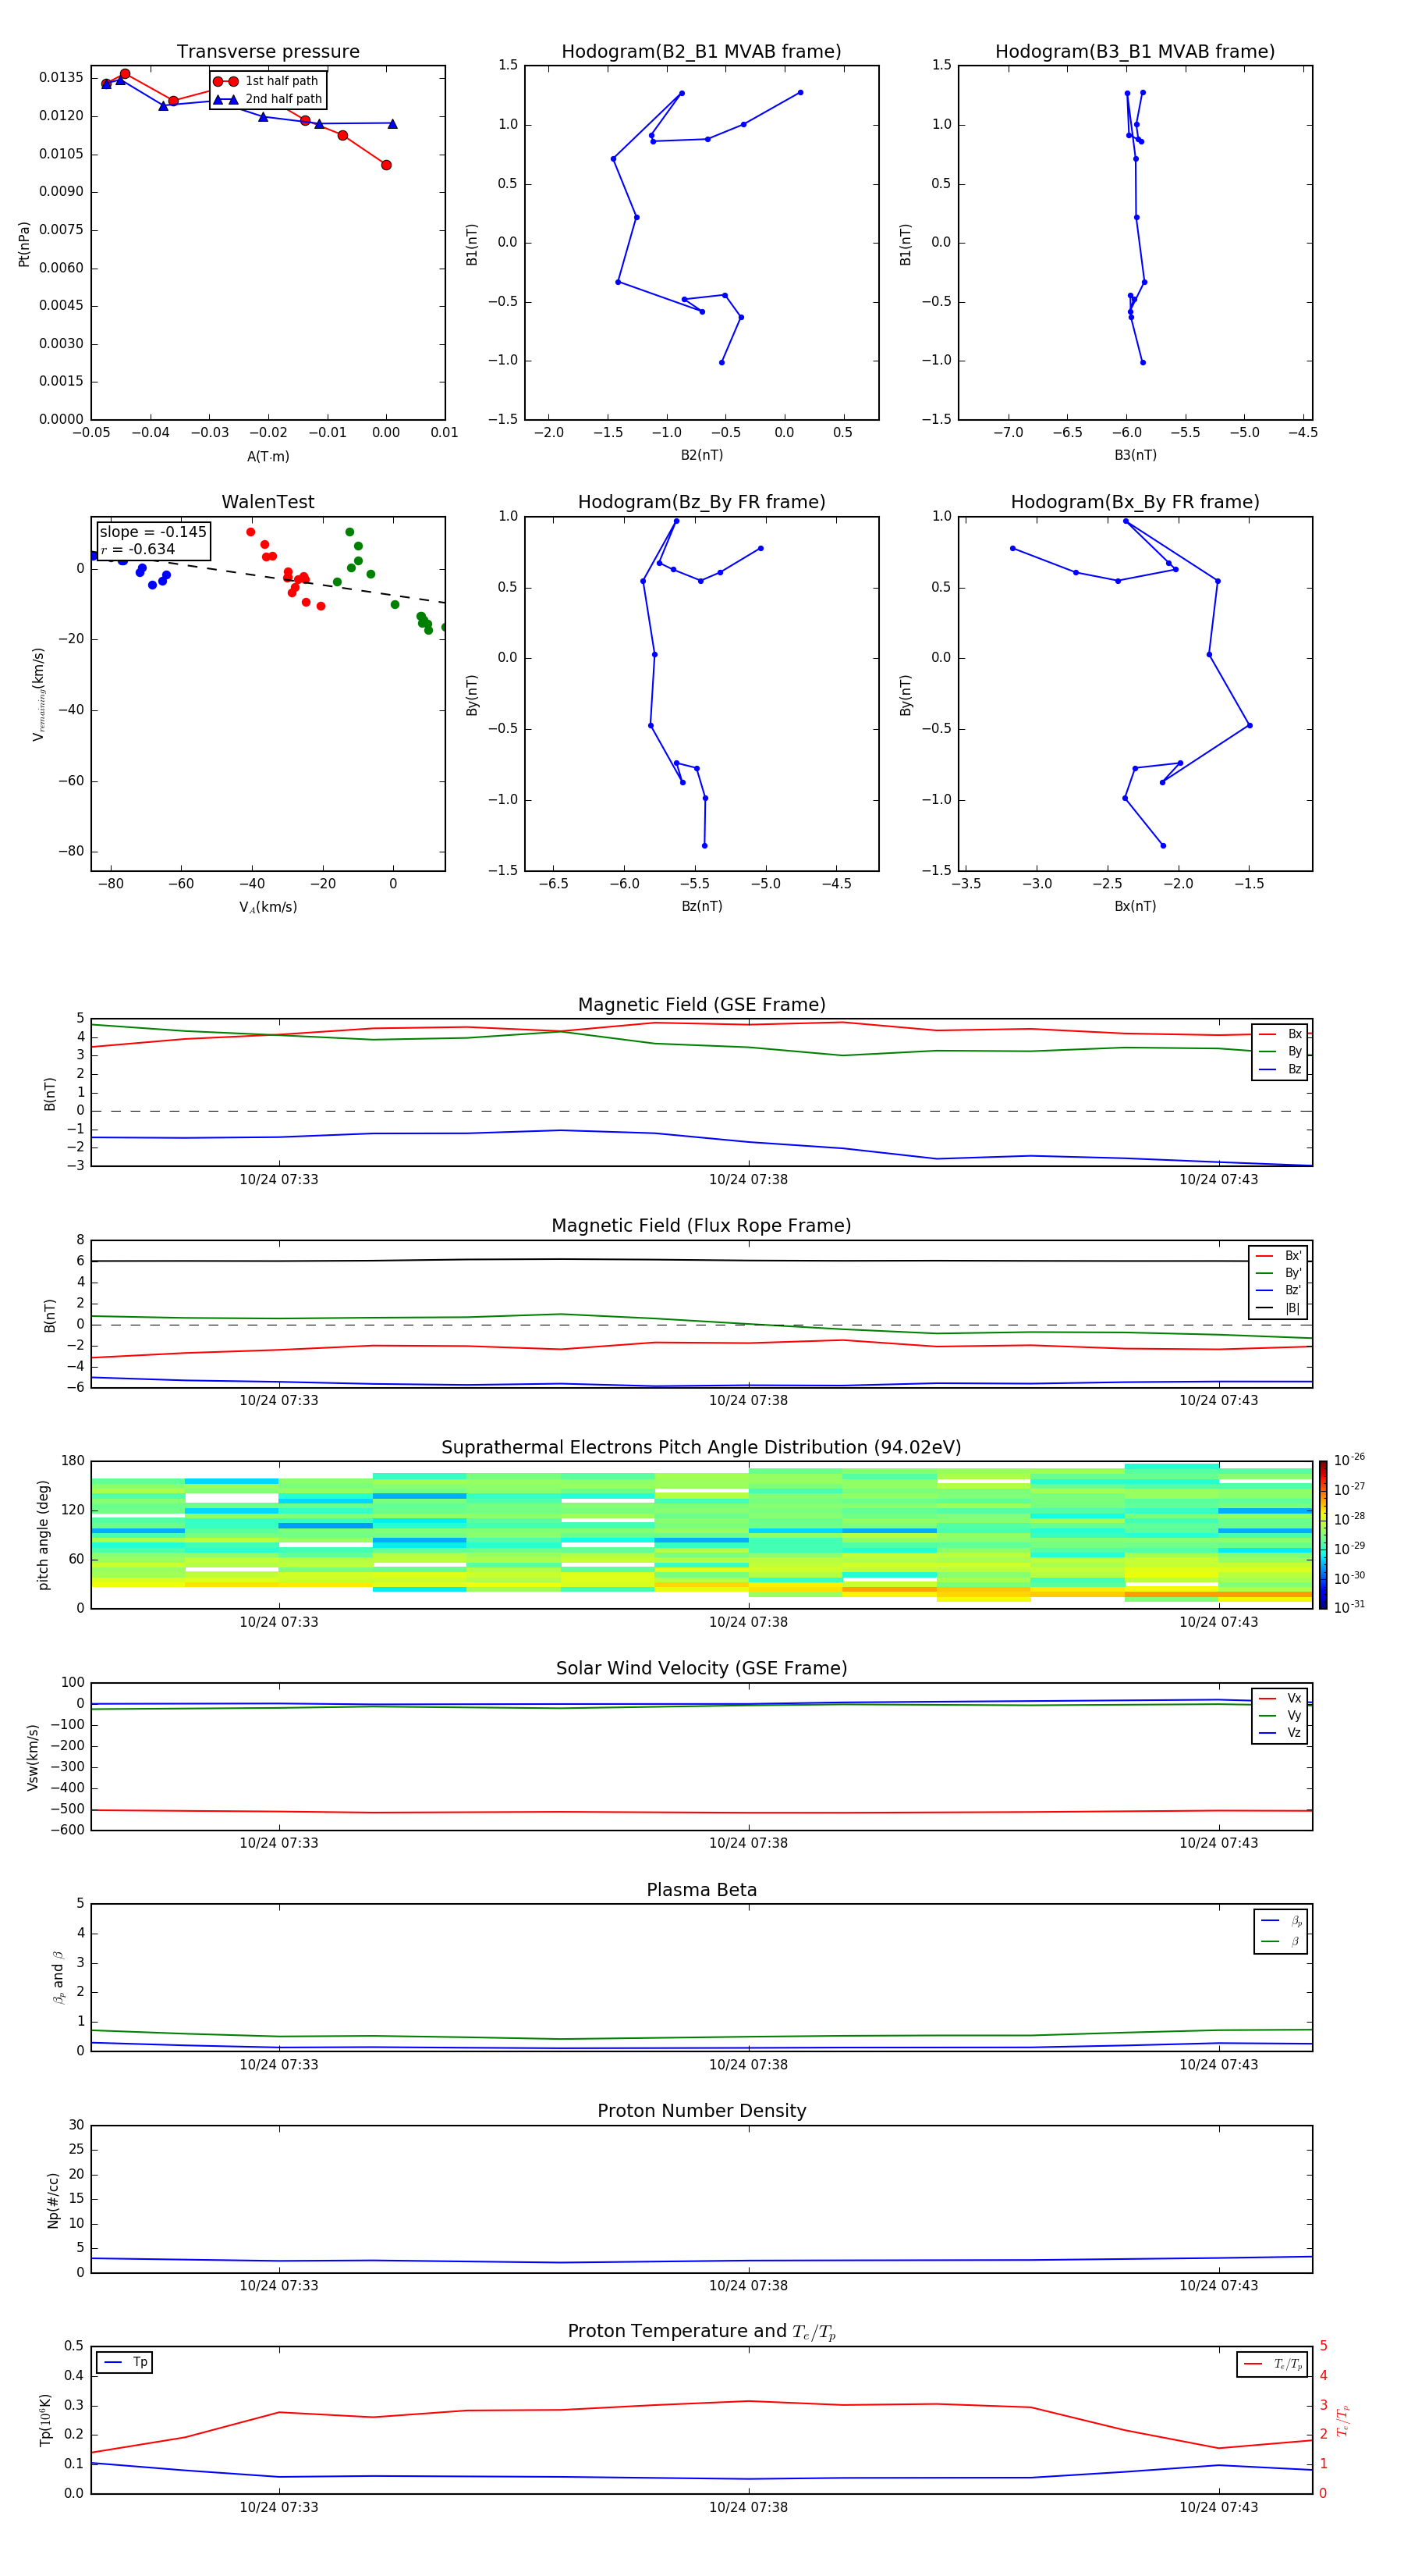Click the 'r = -0.634' annotation
The height and width of the screenshot is (2576, 1404).
coord(138,549)
